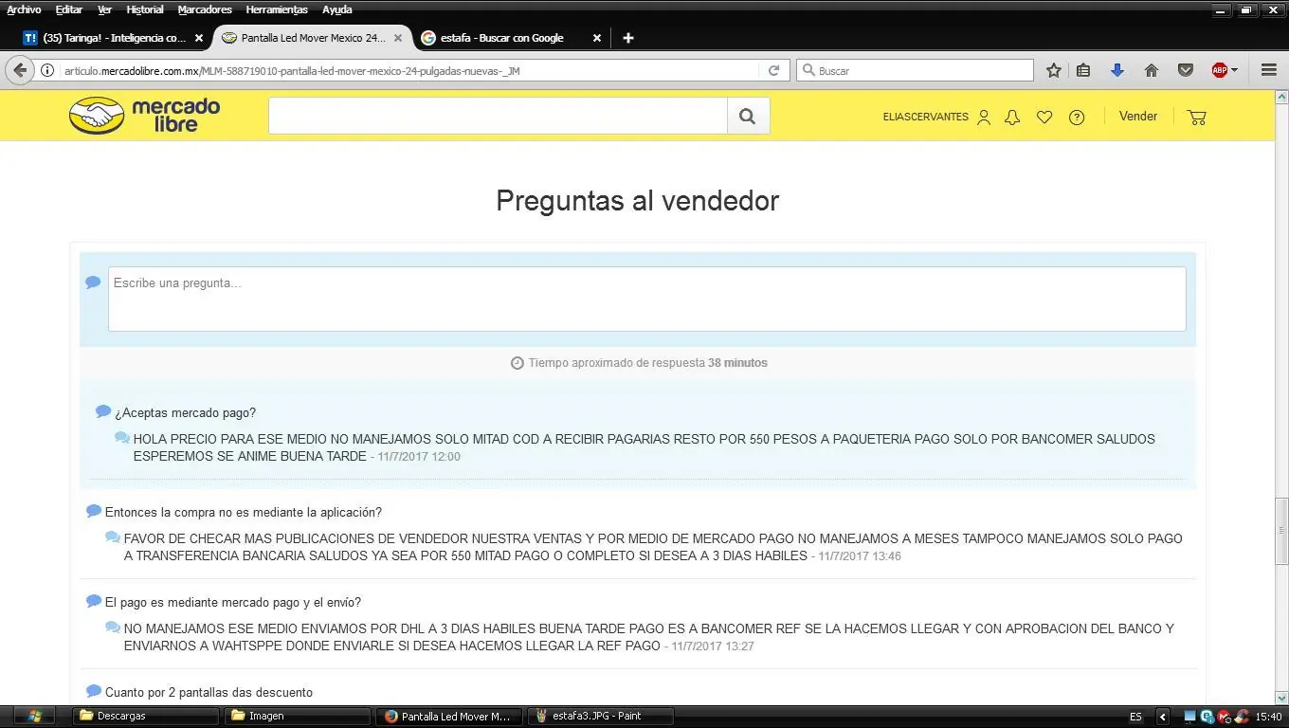Image resolution: width=1289 pixels, height=728 pixels.
Task: Open the Windows Start button
Action: coord(35,716)
